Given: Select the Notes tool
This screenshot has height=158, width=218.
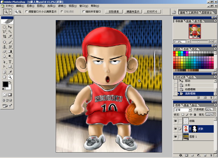Looking at the screenshot, I should coord(5,72).
